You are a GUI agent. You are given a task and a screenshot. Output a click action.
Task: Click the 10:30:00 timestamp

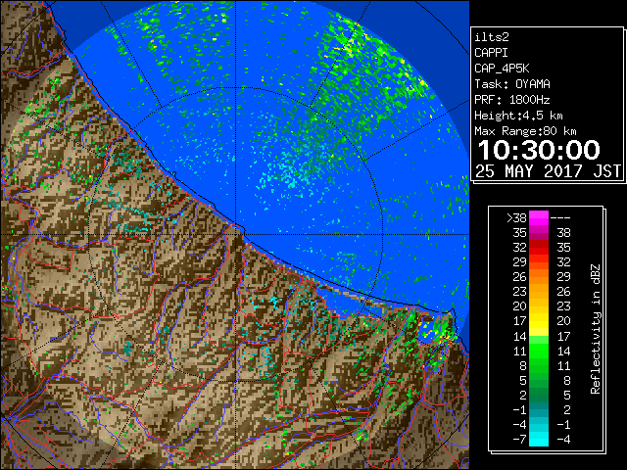(x=539, y=150)
